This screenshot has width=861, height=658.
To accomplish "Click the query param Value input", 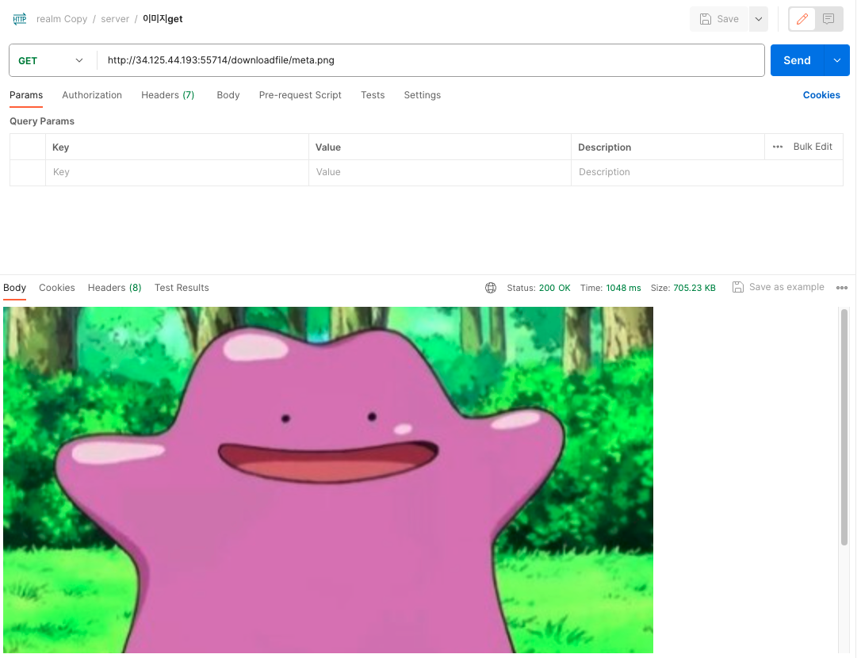I will (x=439, y=173).
